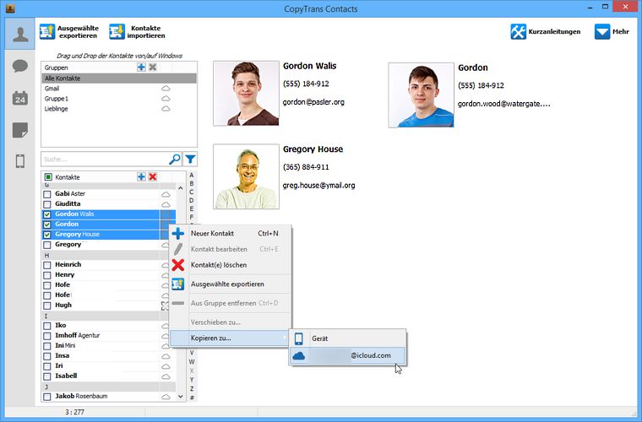
Task: Select the Gmail group
Action: (x=119, y=89)
